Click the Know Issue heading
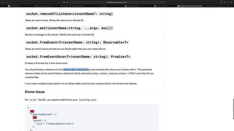This screenshot has width=234, height=131. (35, 92)
